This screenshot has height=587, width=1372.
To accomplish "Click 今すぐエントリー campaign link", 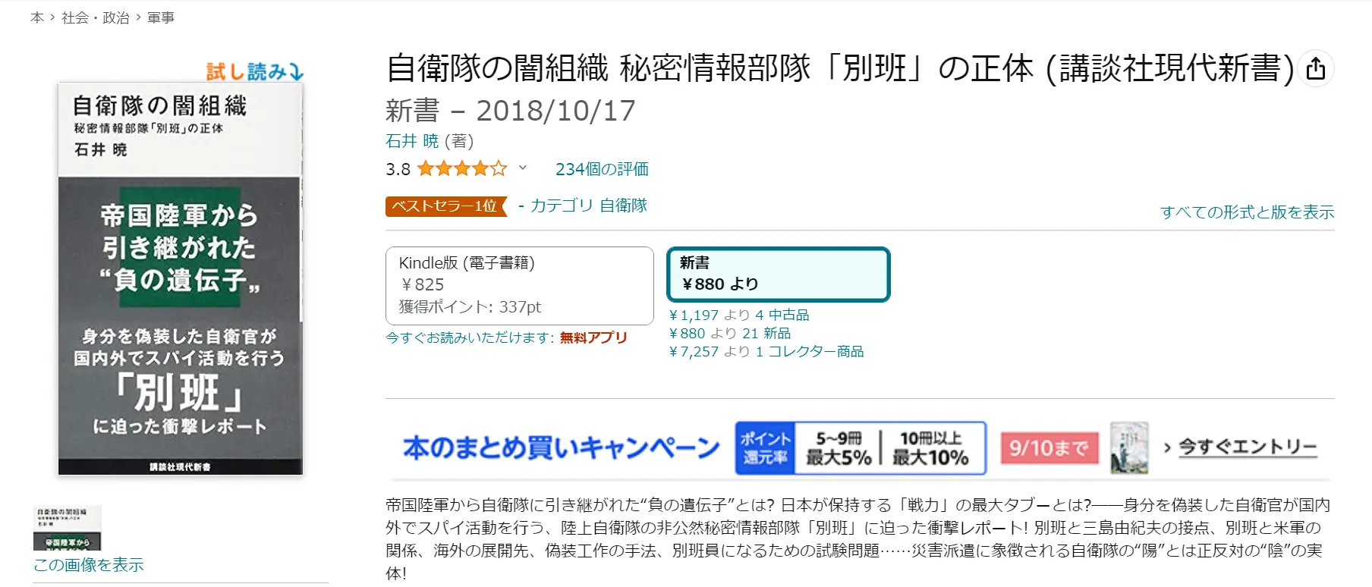I will pyautogui.click(x=1247, y=447).
